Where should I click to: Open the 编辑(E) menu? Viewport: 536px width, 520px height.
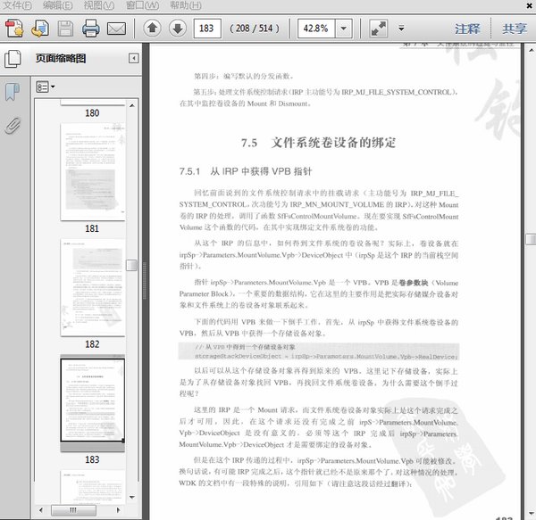pos(58,5)
